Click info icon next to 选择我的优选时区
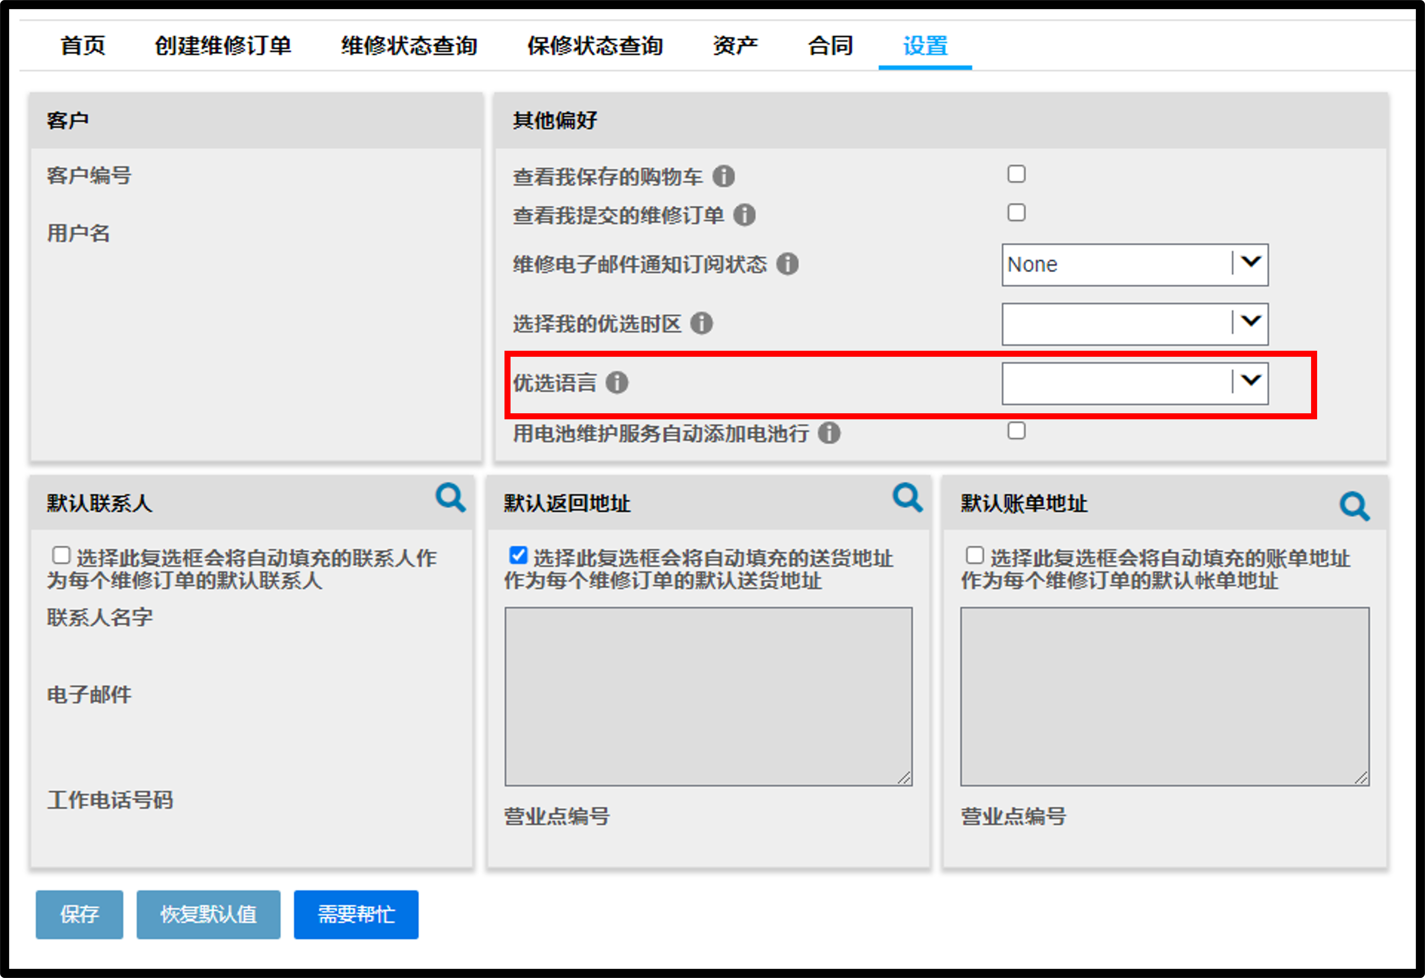This screenshot has width=1425, height=978. pos(701,323)
